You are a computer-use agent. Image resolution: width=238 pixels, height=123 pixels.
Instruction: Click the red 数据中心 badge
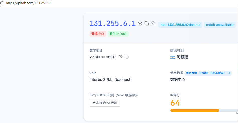click(98, 34)
